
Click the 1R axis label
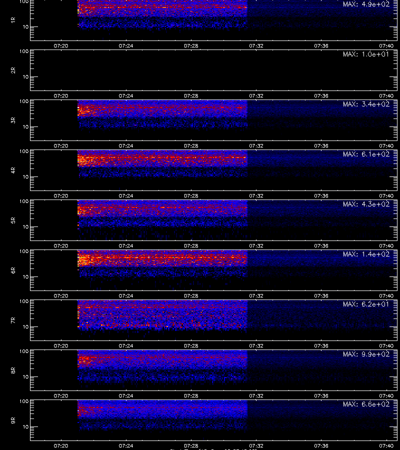pyautogui.click(x=13, y=20)
